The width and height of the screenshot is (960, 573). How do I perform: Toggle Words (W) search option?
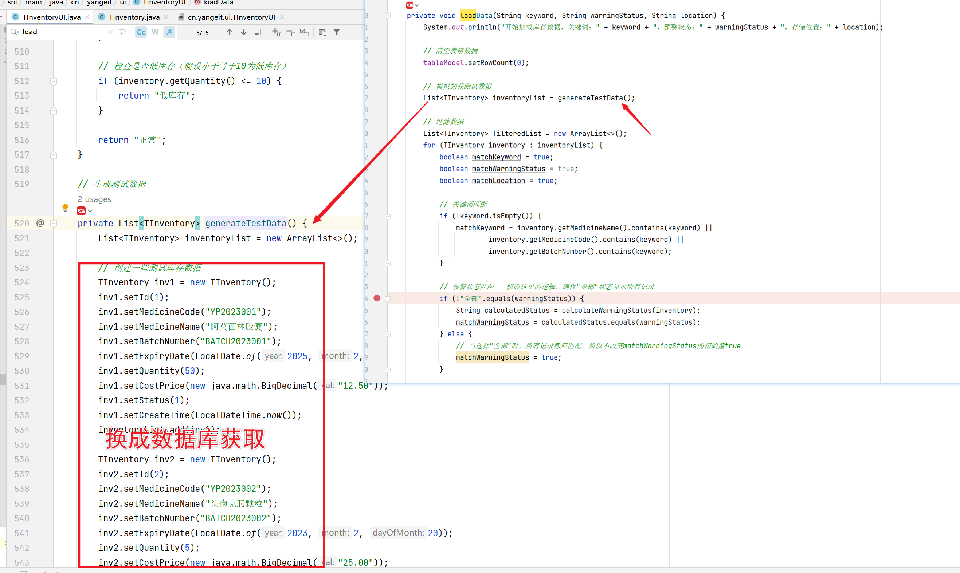point(155,32)
